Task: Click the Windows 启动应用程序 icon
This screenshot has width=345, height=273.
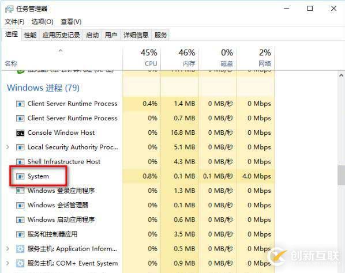Action: [x=20, y=220]
